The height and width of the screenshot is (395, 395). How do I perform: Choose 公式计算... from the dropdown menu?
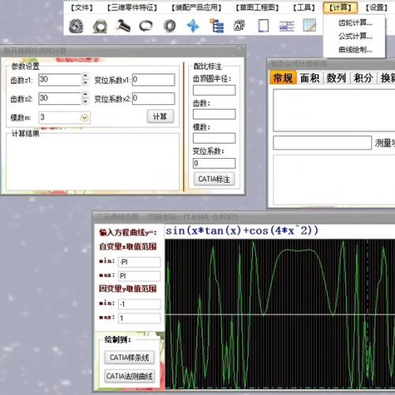(x=355, y=36)
